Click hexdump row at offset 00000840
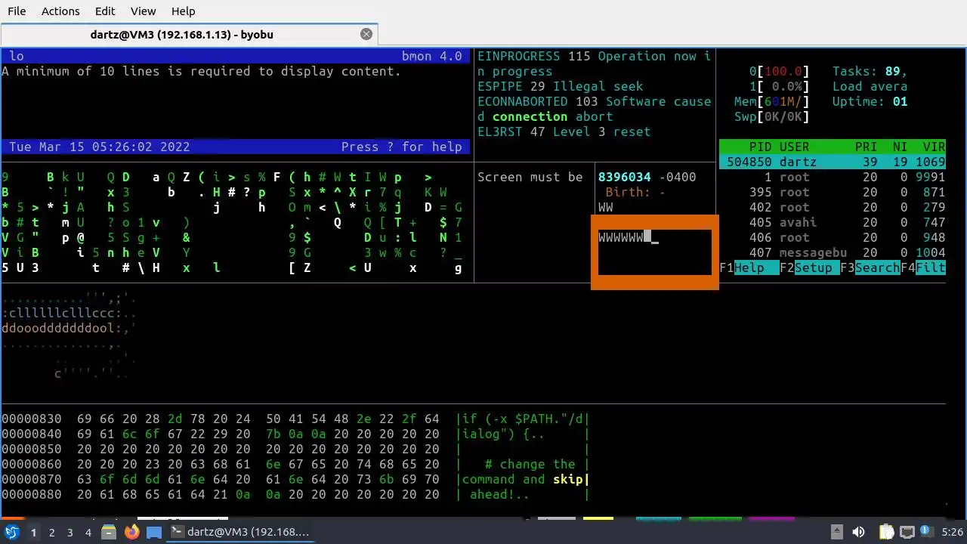Viewport: 967px width, 544px height. tap(295, 434)
